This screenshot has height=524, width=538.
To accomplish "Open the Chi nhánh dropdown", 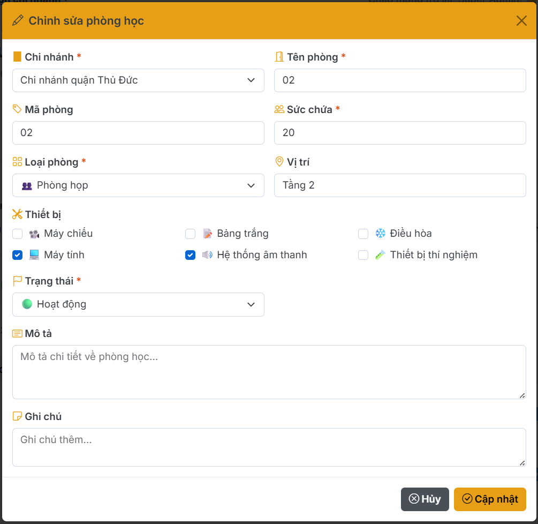I will point(138,80).
